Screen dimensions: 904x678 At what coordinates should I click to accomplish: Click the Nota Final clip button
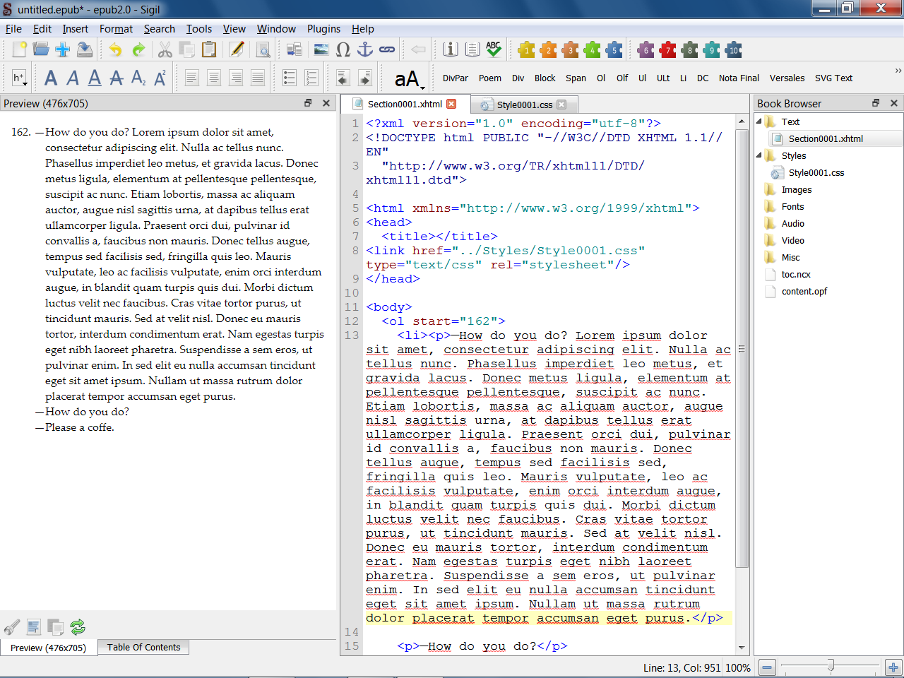pos(739,78)
